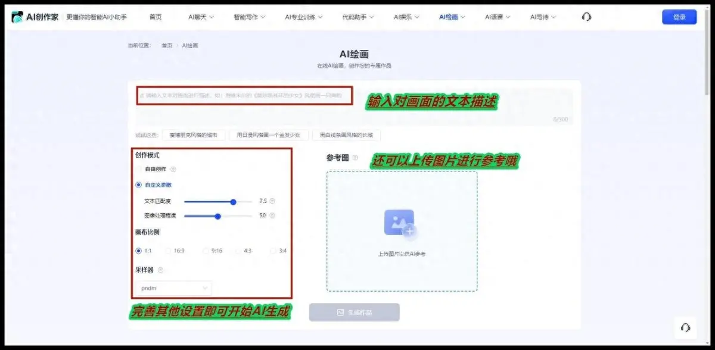Open the headset customer service icon in navbar

[586, 17]
